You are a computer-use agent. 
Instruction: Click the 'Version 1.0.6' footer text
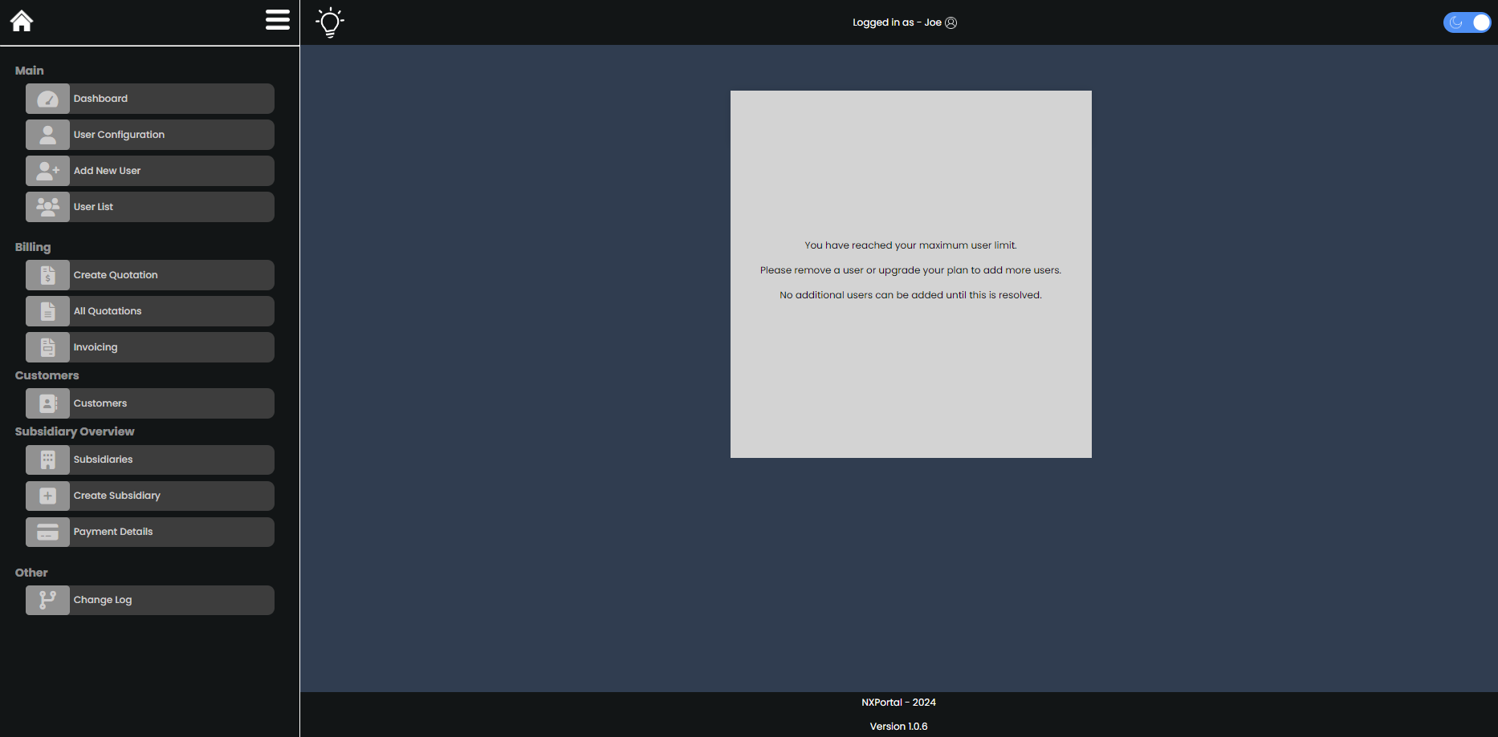coord(898,727)
